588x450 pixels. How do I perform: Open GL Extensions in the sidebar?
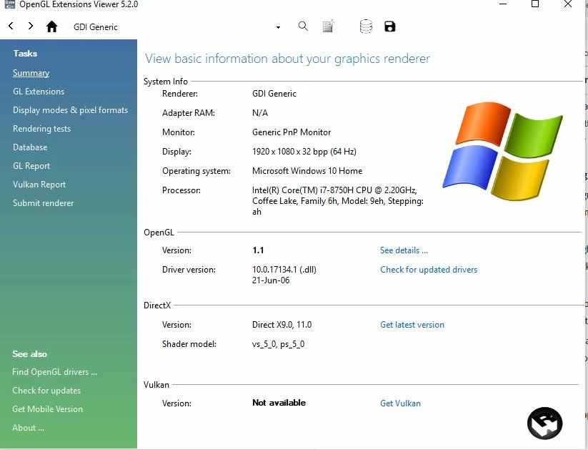39,92
